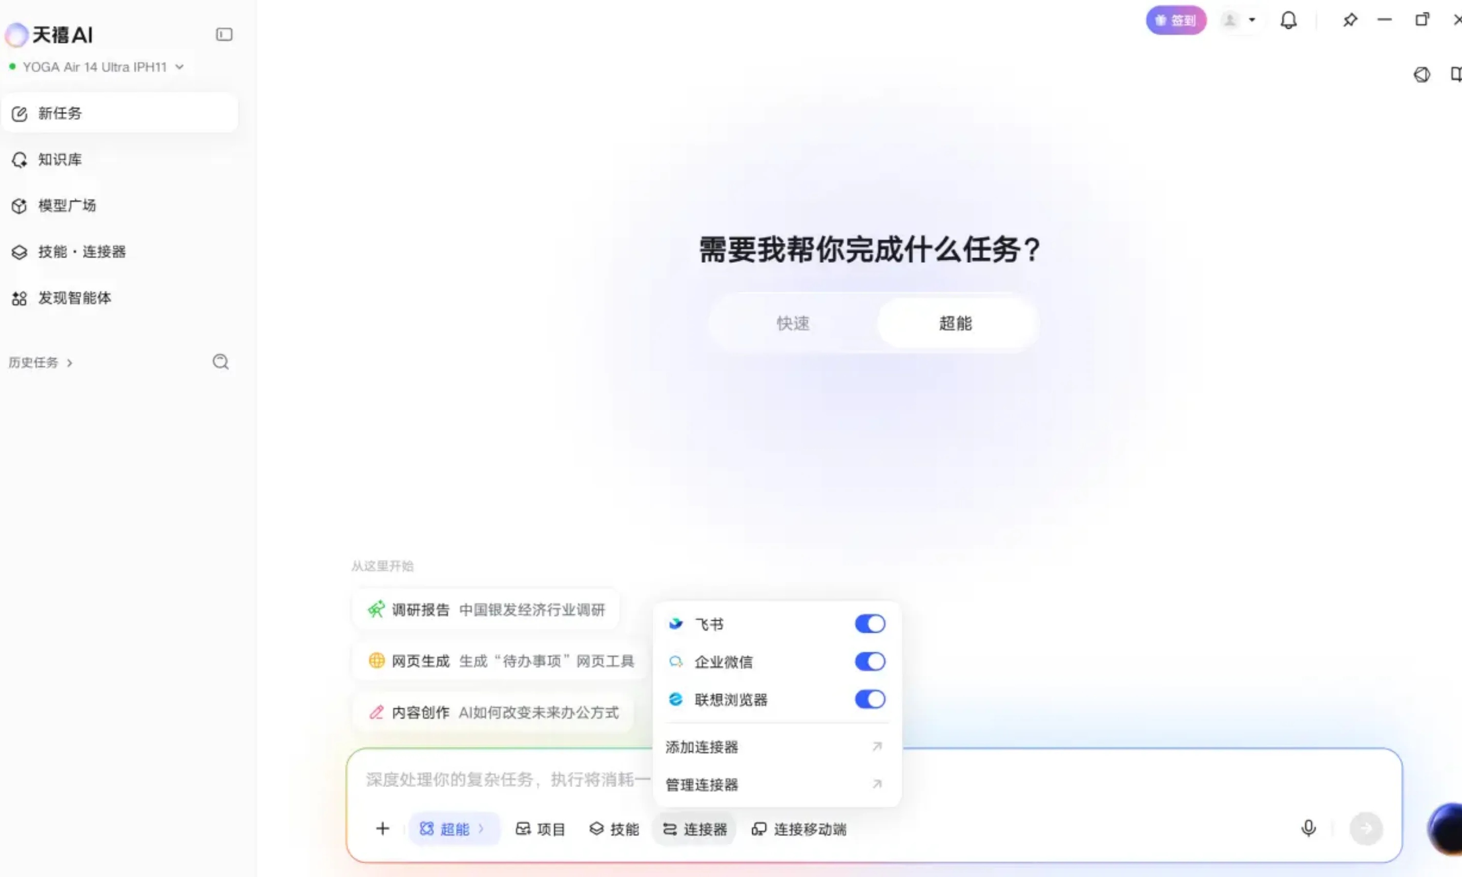Click the 飞书 connector icon
The image size is (1462, 877).
(x=675, y=623)
